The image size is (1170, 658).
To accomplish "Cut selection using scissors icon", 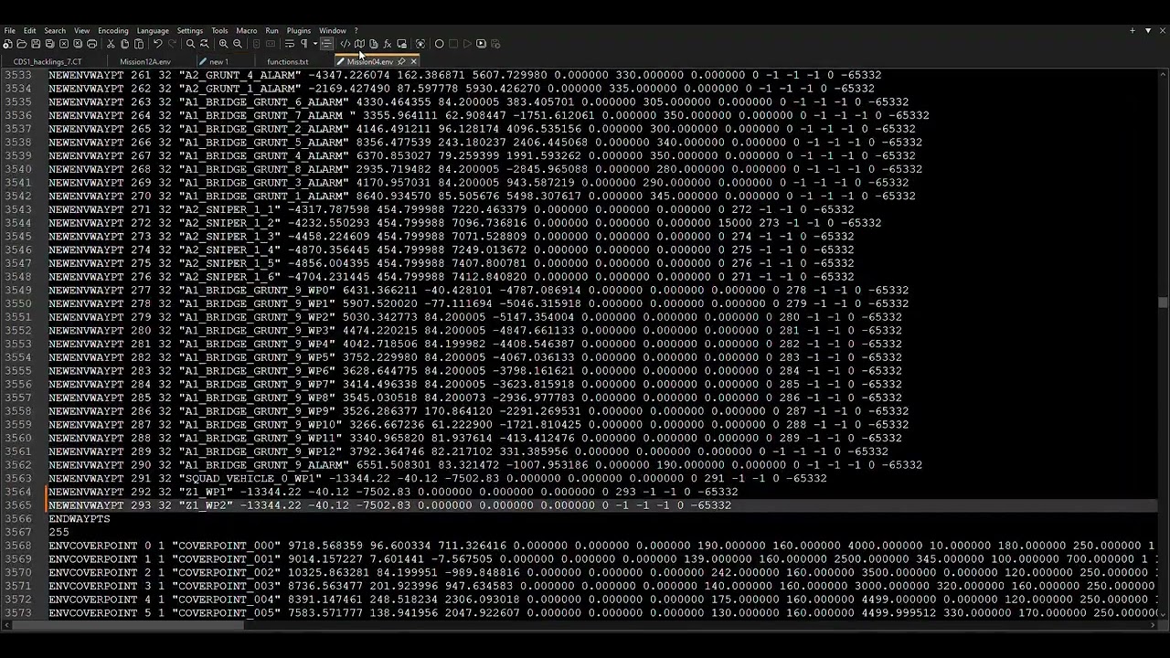I will point(111,44).
